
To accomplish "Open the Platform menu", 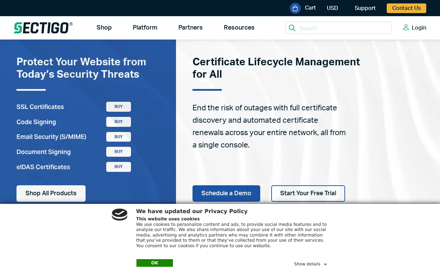I will pyautogui.click(x=145, y=27).
